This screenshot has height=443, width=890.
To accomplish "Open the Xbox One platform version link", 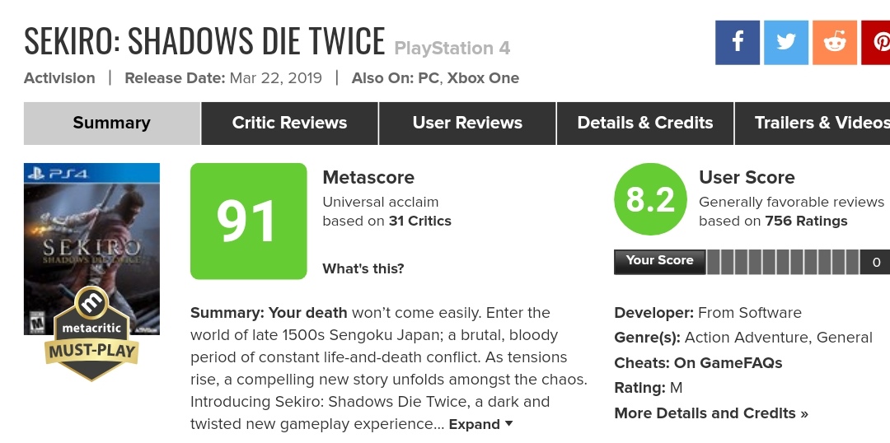I will (483, 78).
